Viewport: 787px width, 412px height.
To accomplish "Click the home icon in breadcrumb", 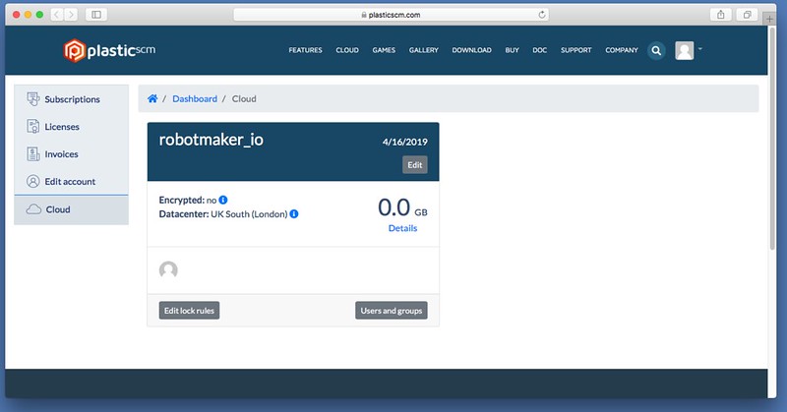I will pyautogui.click(x=152, y=98).
